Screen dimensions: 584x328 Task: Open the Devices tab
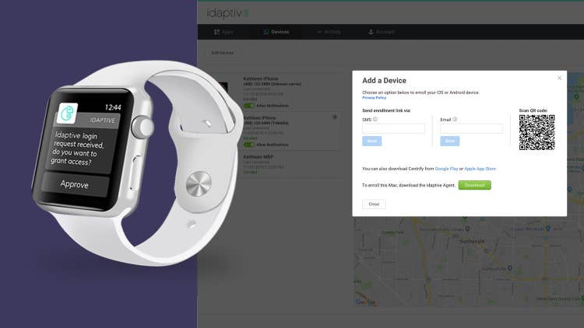click(x=276, y=32)
